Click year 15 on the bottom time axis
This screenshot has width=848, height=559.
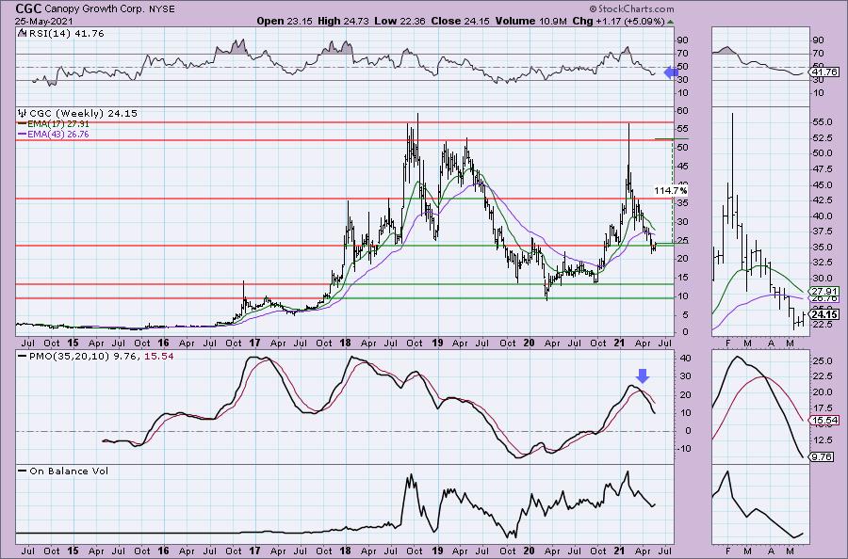73,551
